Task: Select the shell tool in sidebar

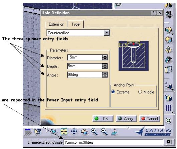Action: click(168, 60)
